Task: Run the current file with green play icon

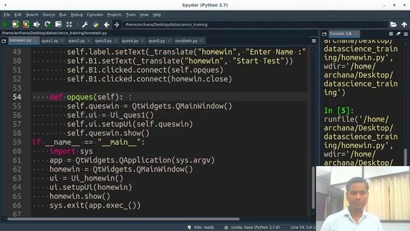Action: [5, 24]
